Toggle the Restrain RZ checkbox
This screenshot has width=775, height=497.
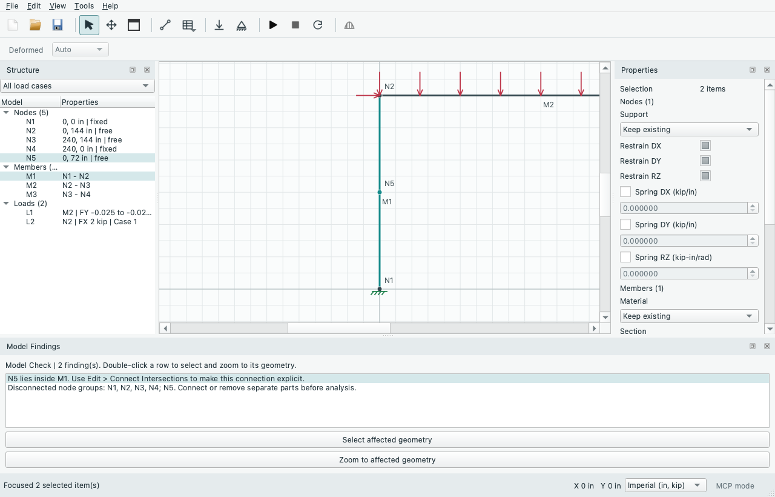pyautogui.click(x=705, y=176)
